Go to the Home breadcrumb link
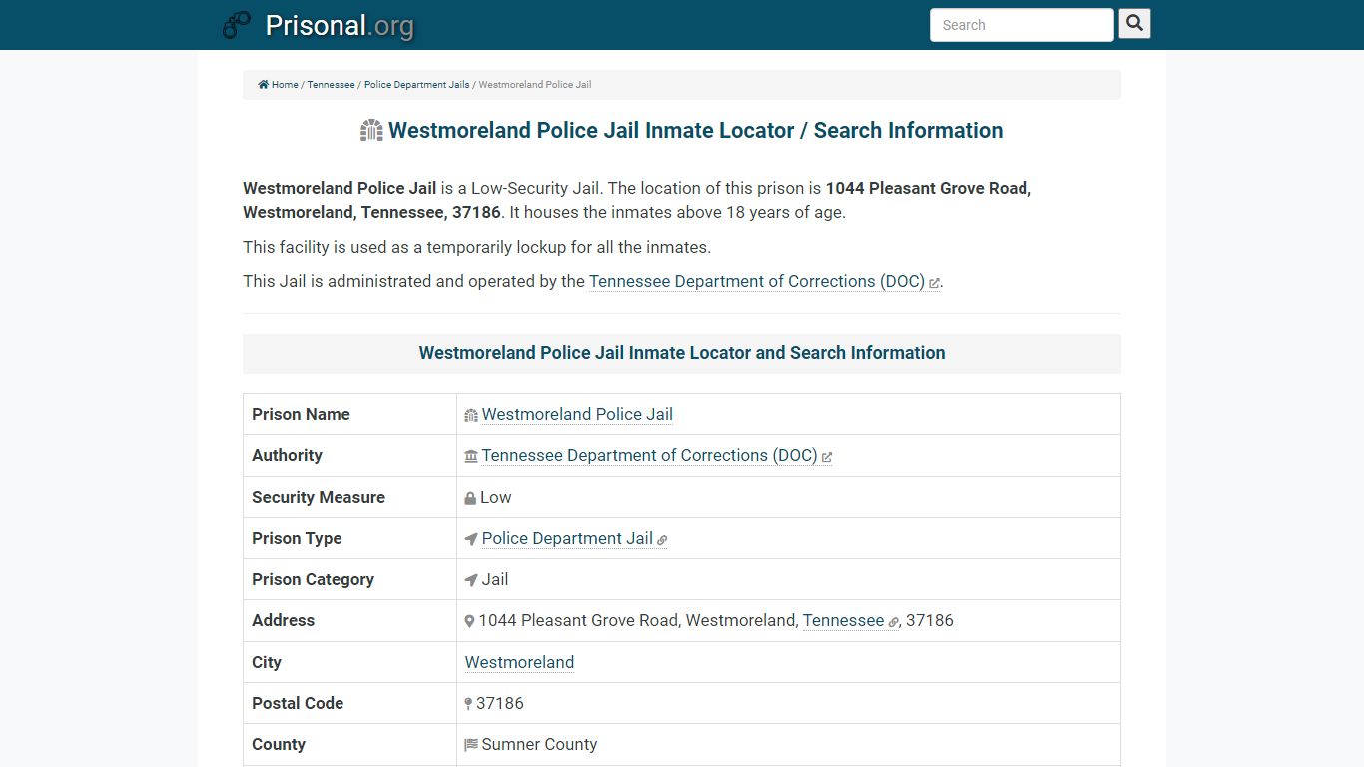 pos(285,85)
